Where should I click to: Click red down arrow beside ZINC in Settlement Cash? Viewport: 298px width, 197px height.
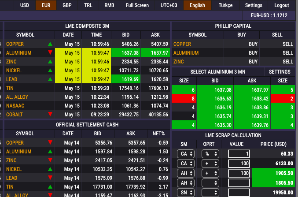pos(50,160)
